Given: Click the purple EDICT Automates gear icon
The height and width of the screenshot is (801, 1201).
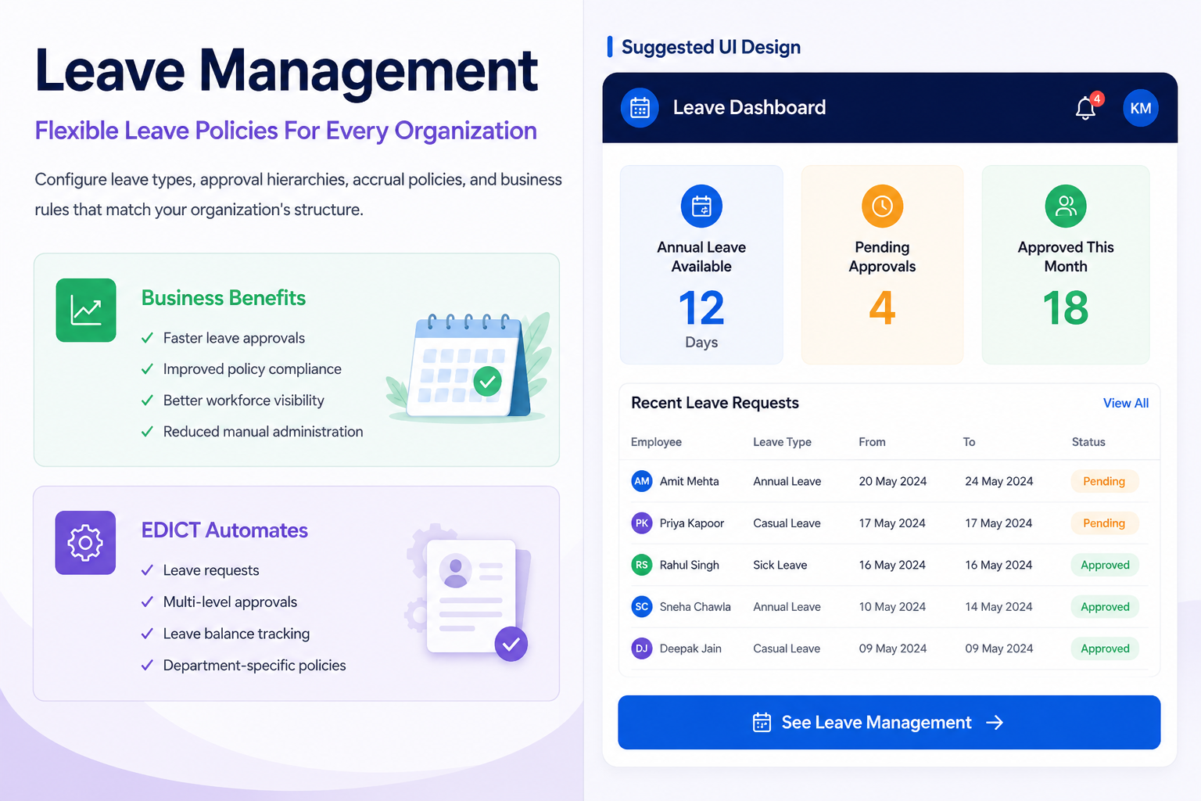Looking at the screenshot, I should pos(85,543).
